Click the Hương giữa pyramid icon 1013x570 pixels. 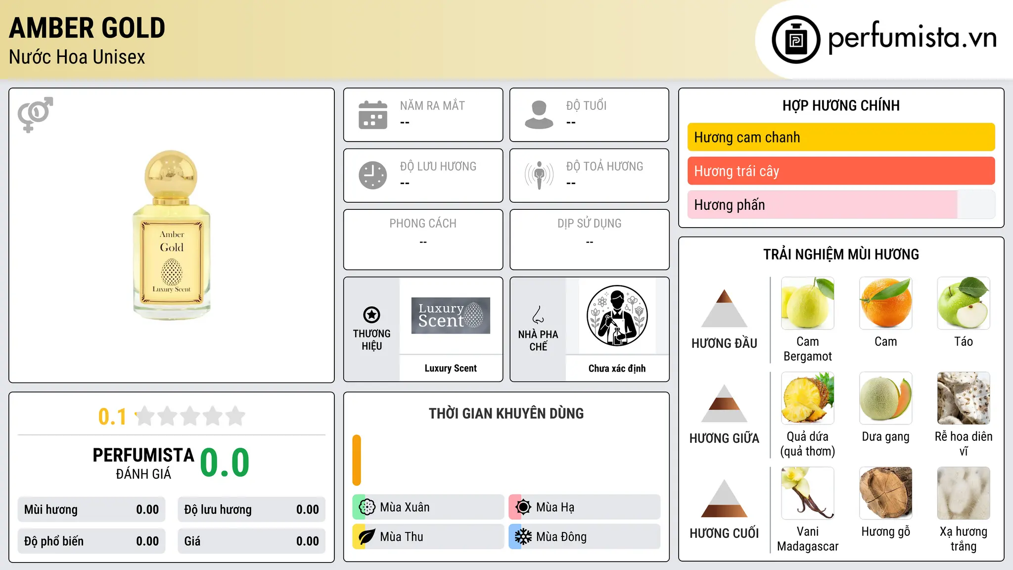724,403
